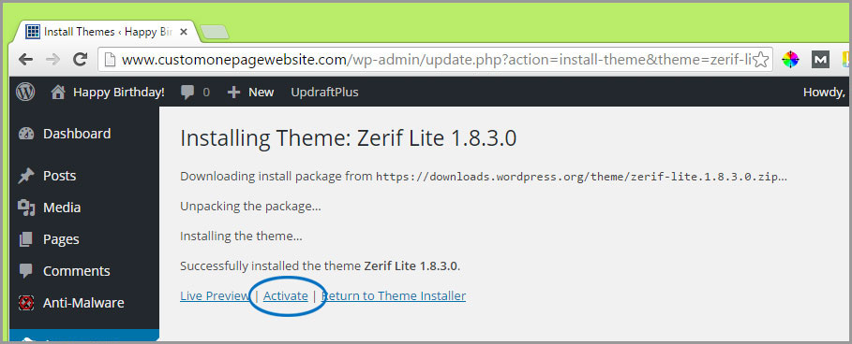The width and height of the screenshot is (852, 344).
Task: Click the browser forward arrow
Action: 52,60
